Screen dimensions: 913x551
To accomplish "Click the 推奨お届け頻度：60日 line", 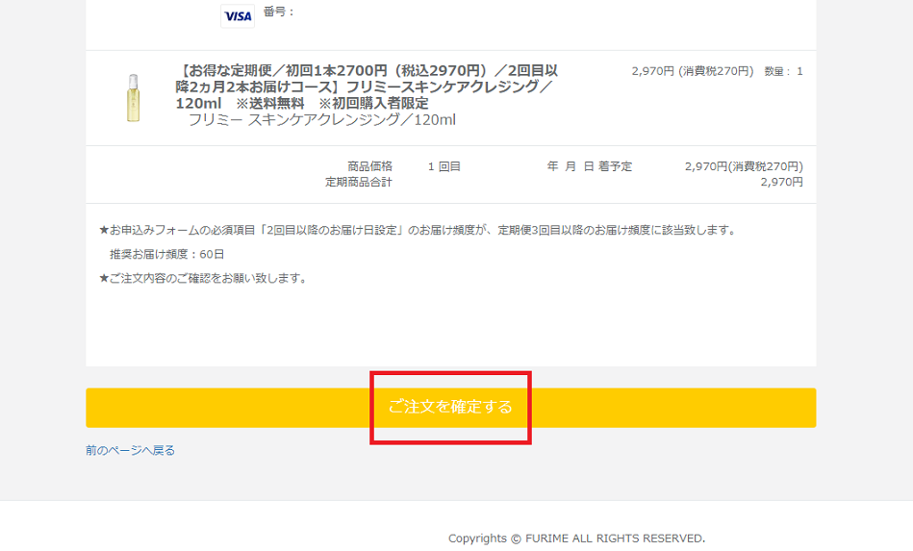I will (x=167, y=254).
